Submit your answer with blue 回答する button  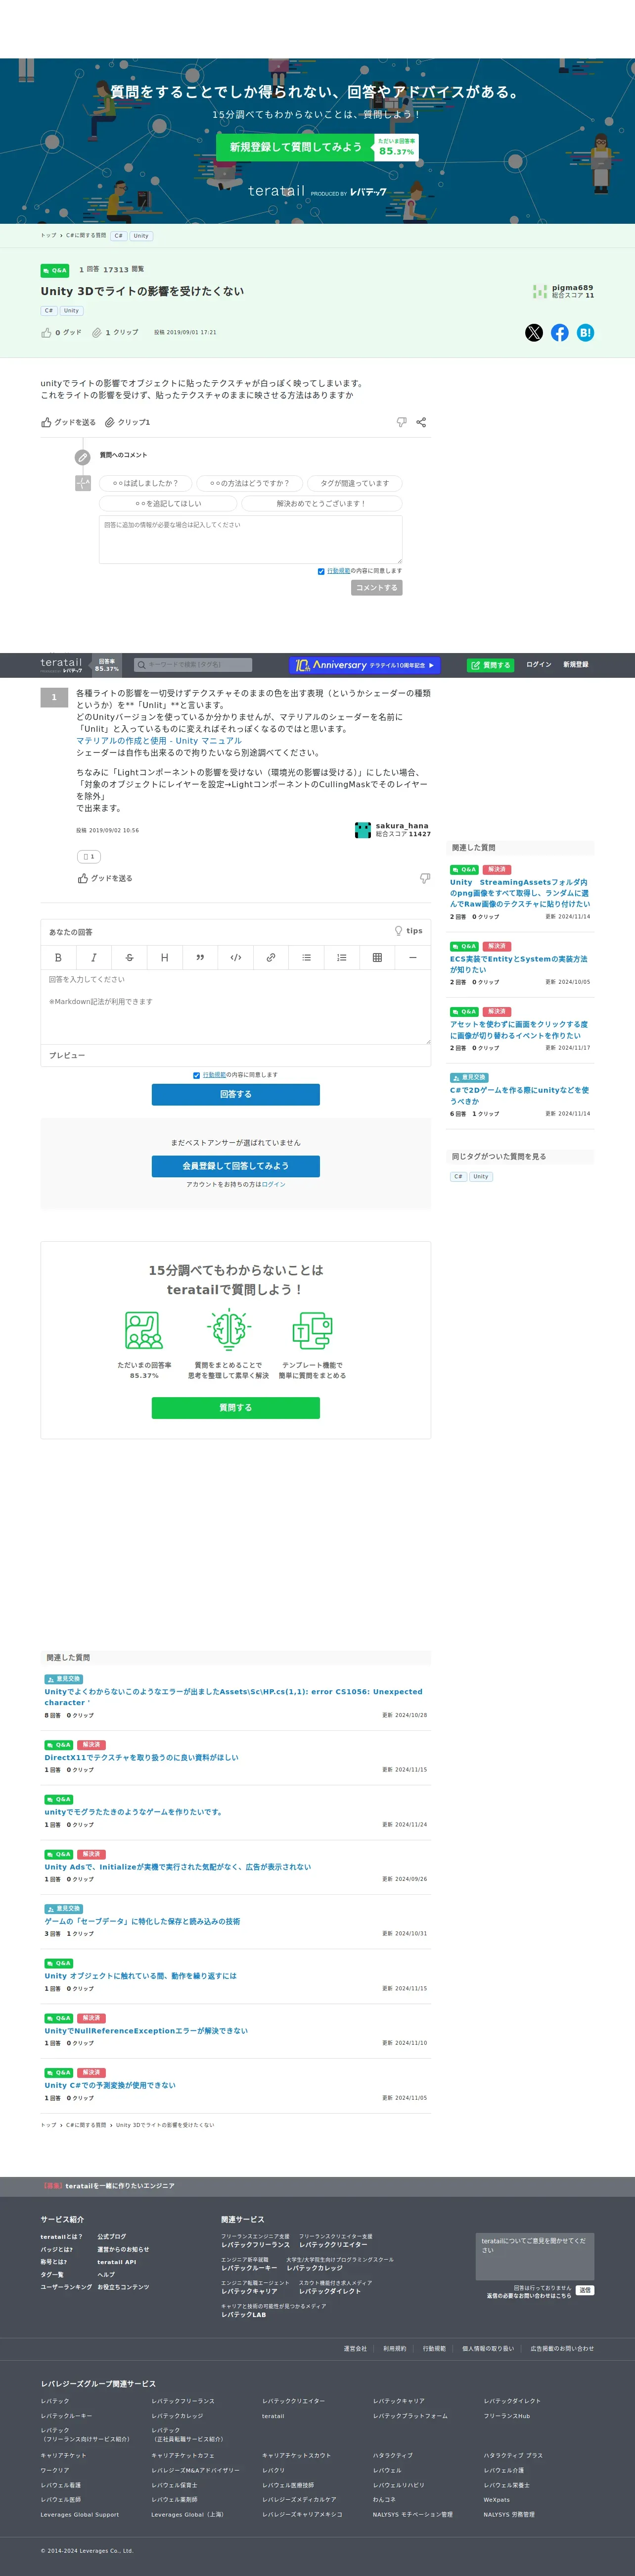click(235, 1094)
